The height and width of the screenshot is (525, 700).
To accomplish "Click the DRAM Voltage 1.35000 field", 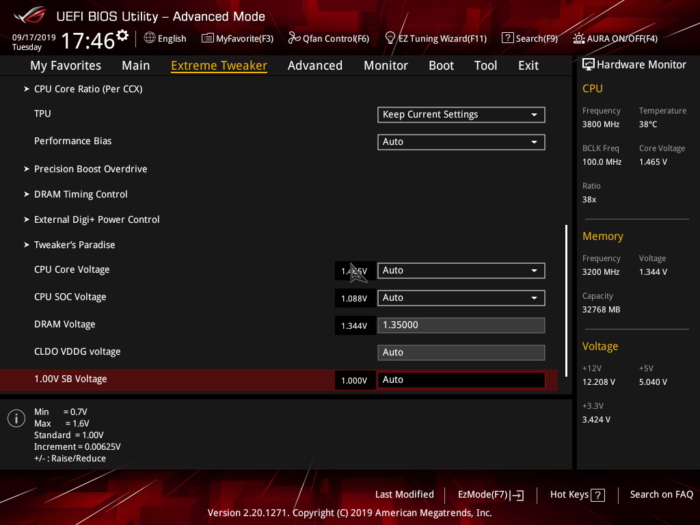I will (461, 325).
